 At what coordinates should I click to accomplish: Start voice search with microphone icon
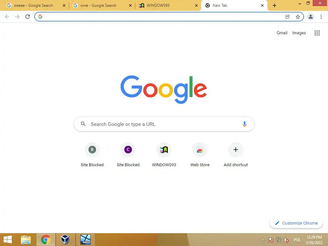click(x=244, y=124)
